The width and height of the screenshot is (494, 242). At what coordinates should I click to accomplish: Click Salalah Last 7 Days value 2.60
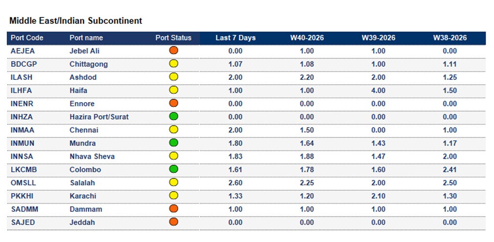[236, 183]
